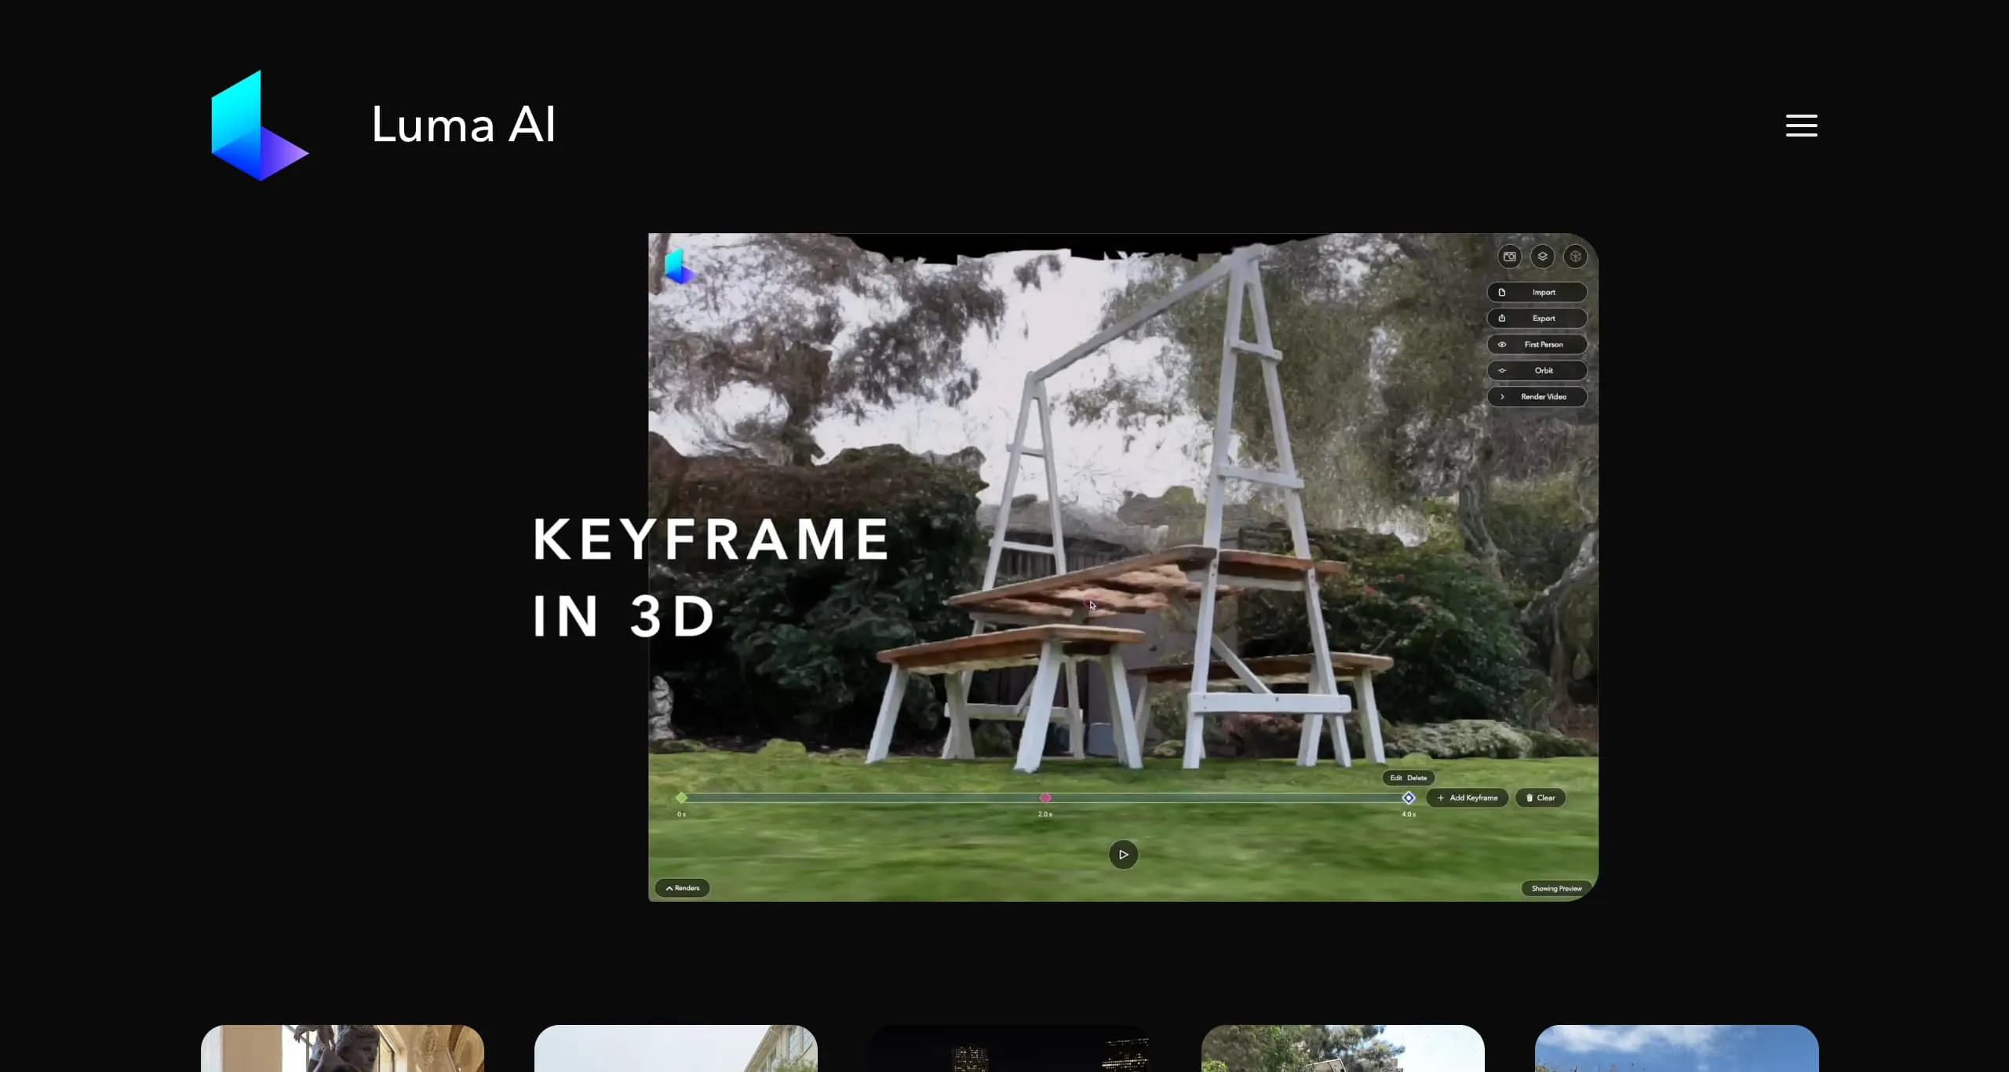The image size is (2009, 1072).
Task: Click the layers stack icon
Action: click(x=1542, y=257)
